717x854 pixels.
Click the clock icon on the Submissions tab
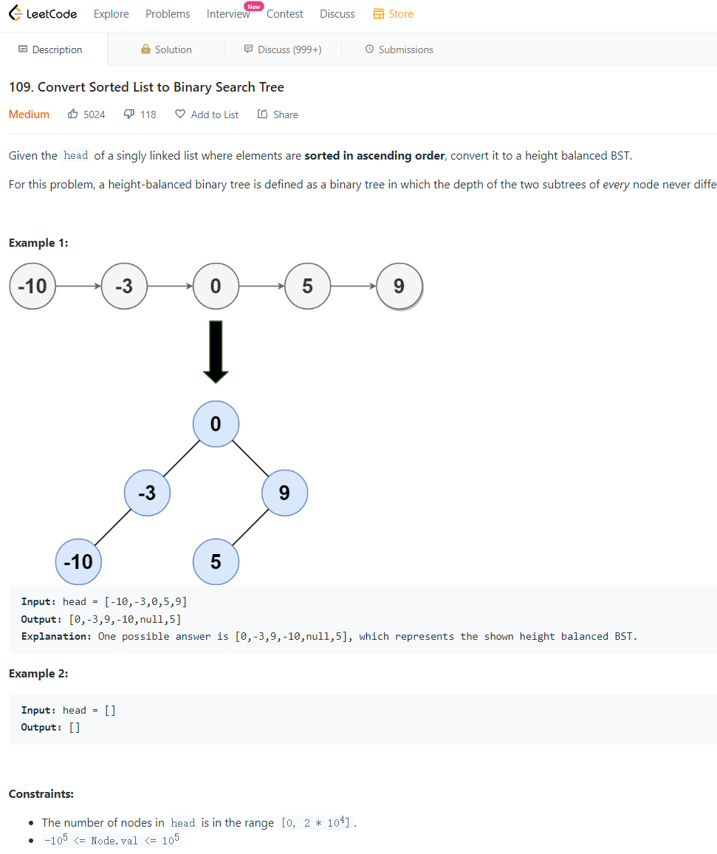point(368,49)
